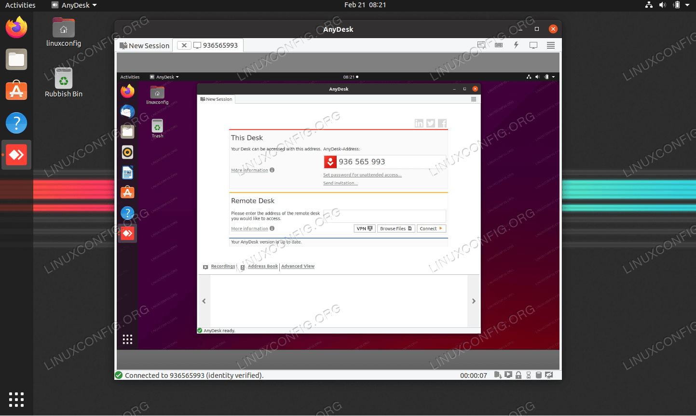Open remote desktop linuxconfig folder icon
Viewport: 696px width, 416px height.
(x=157, y=95)
